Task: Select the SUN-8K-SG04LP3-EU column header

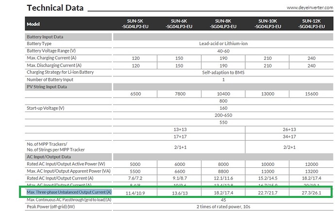Action: (223, 24)
